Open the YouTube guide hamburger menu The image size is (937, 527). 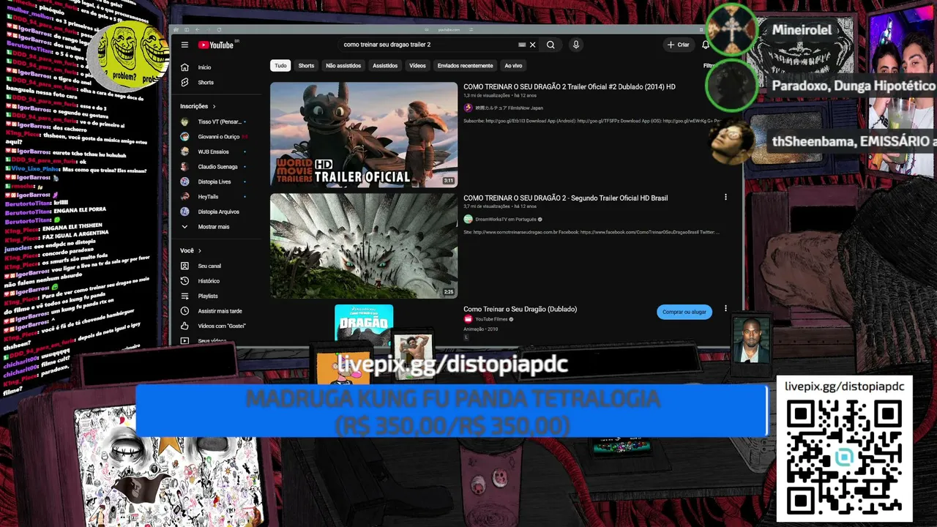184,45
